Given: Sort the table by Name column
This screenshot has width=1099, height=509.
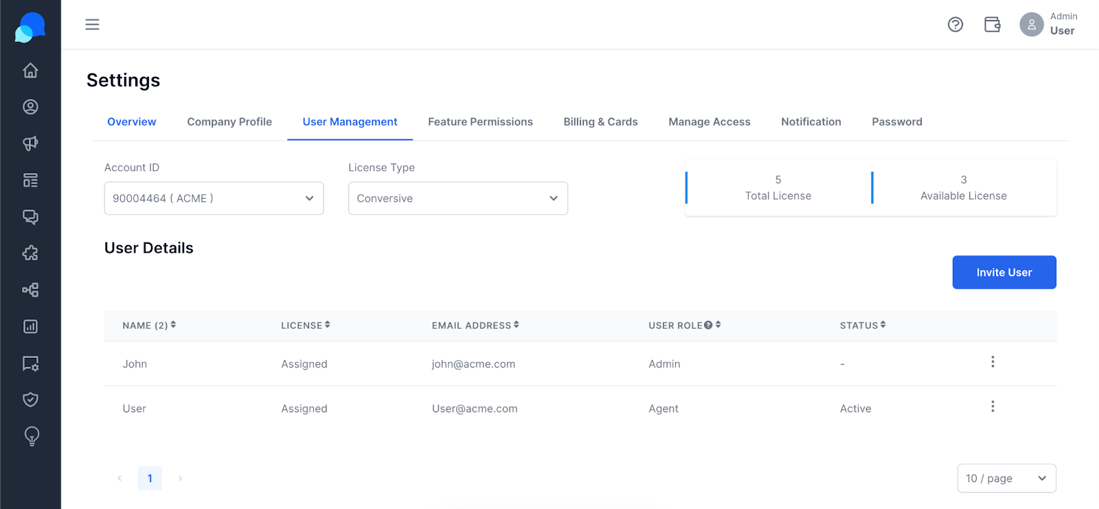Looking at the screenshot, I should tap(173, 325).
